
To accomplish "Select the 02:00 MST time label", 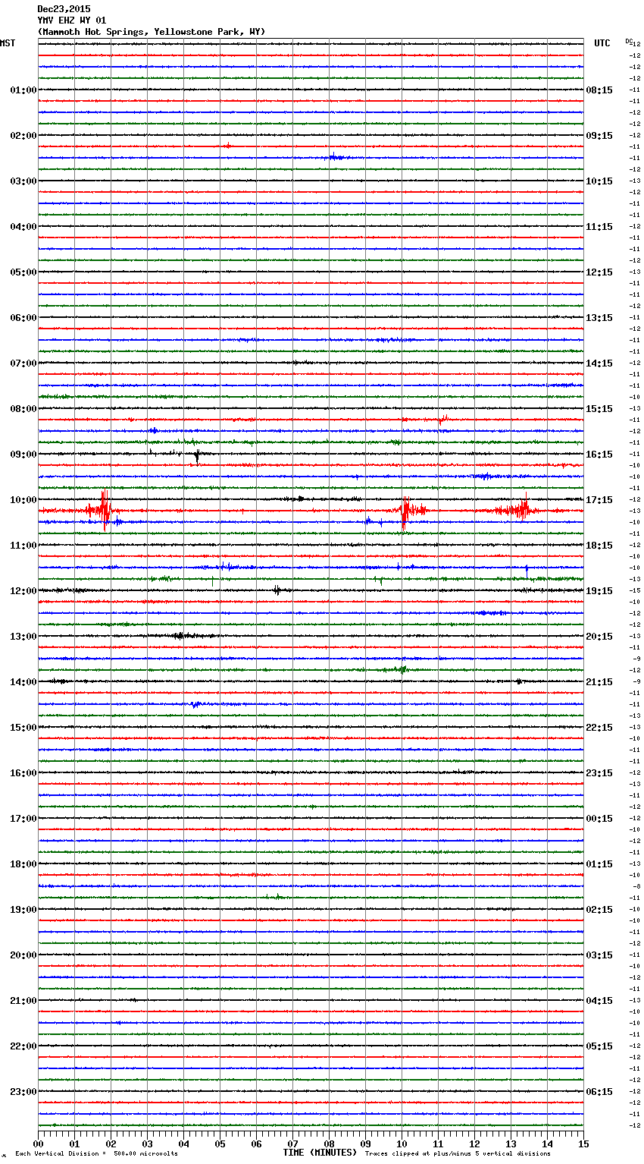I will [23, 136].
